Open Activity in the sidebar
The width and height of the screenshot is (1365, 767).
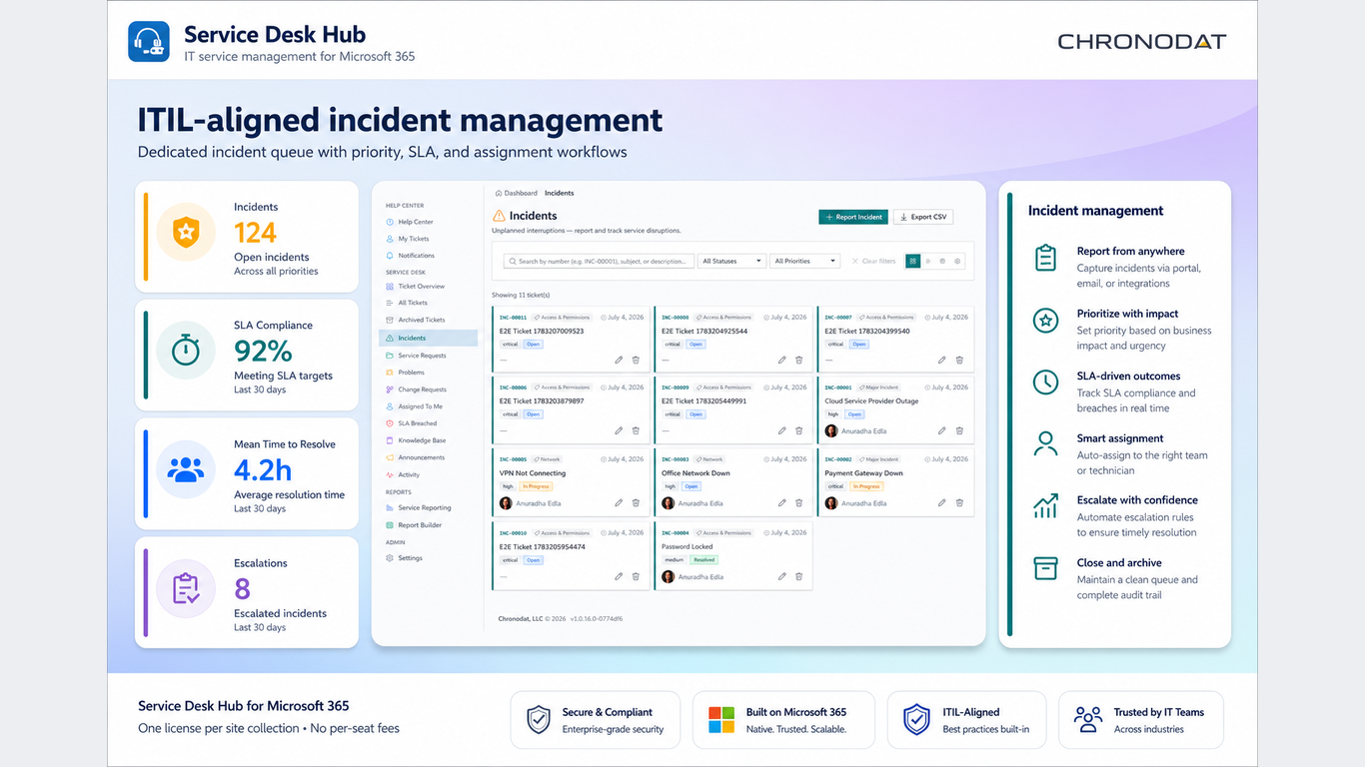pyautogui.click(x=403, y=475)
